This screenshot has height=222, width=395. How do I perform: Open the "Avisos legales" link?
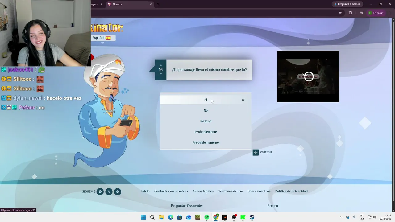click(203, 191)
